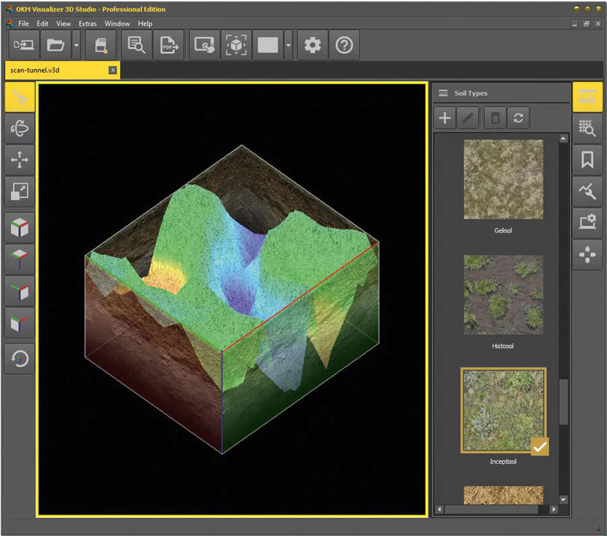The width and height of the screenshot is (607, 536).
Task: Open the Extras menu
Action: click(x=88, y=24)
